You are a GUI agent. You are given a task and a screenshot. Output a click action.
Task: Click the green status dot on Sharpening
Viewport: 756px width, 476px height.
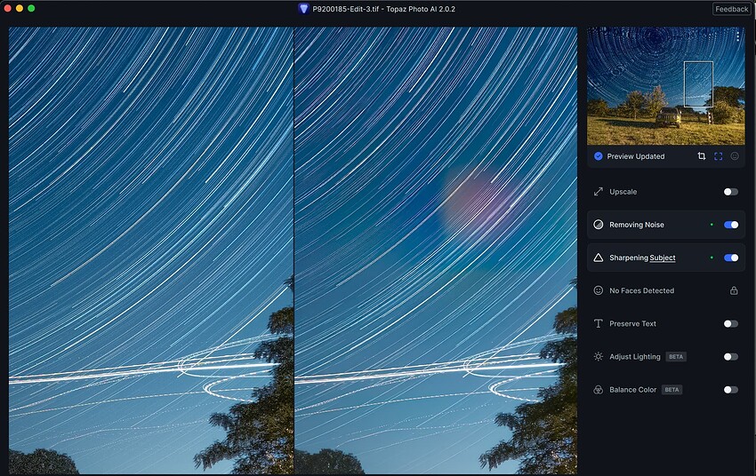[x=712, y=258]
